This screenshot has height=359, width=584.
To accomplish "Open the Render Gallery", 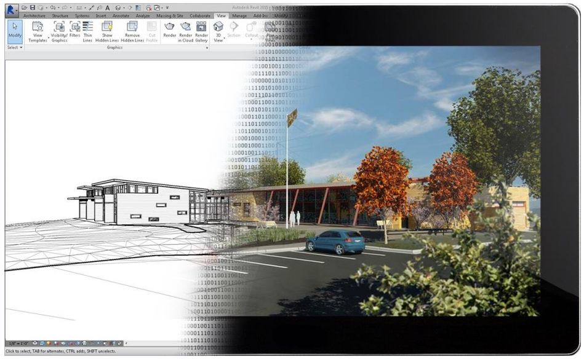I will (x=201, y=31).
